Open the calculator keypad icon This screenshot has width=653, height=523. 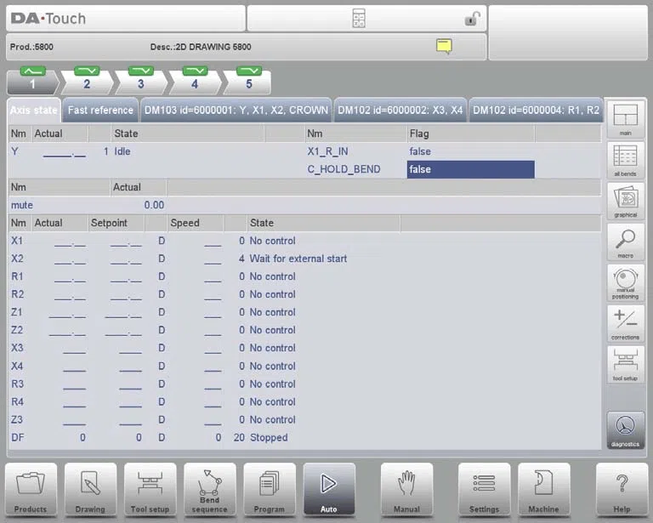[x=359, y=19]
